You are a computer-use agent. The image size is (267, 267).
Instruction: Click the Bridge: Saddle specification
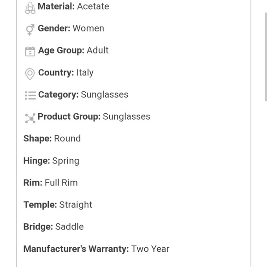tap(53, 226)
